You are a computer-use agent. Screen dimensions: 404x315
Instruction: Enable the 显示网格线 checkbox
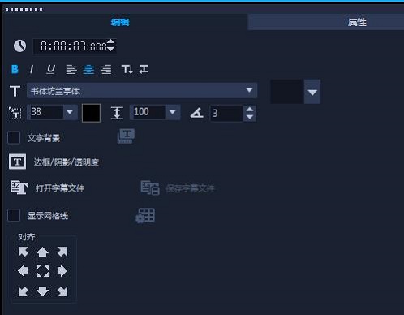(x=14, y=216)
